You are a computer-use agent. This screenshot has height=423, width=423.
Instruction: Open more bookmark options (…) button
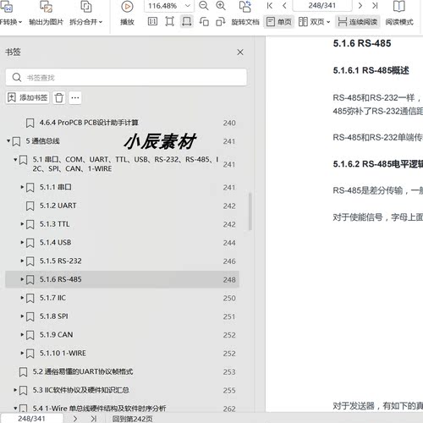click(75, 97)
